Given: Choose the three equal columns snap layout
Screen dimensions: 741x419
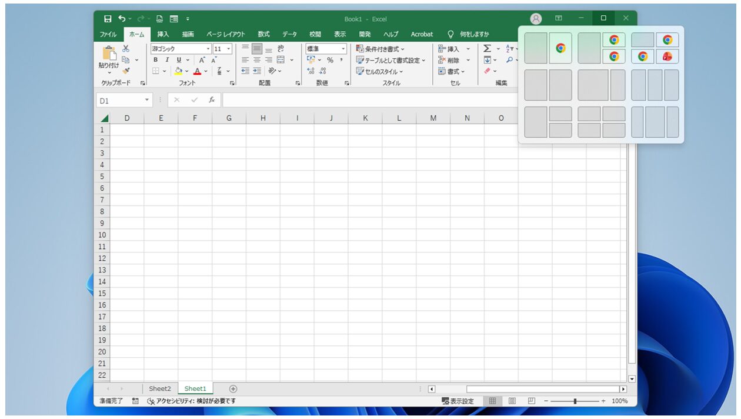Looking at the screenshot, I should (655, 85).
